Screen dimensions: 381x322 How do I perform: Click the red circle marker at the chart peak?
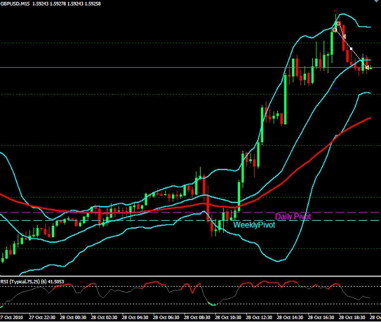tap(338, 23)
